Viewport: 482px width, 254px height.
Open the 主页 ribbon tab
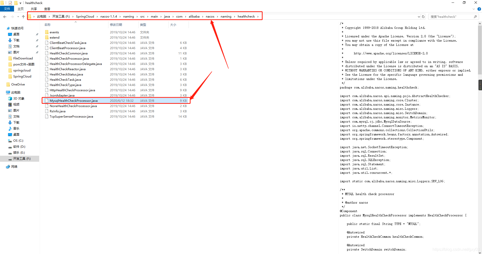(21, 9)
